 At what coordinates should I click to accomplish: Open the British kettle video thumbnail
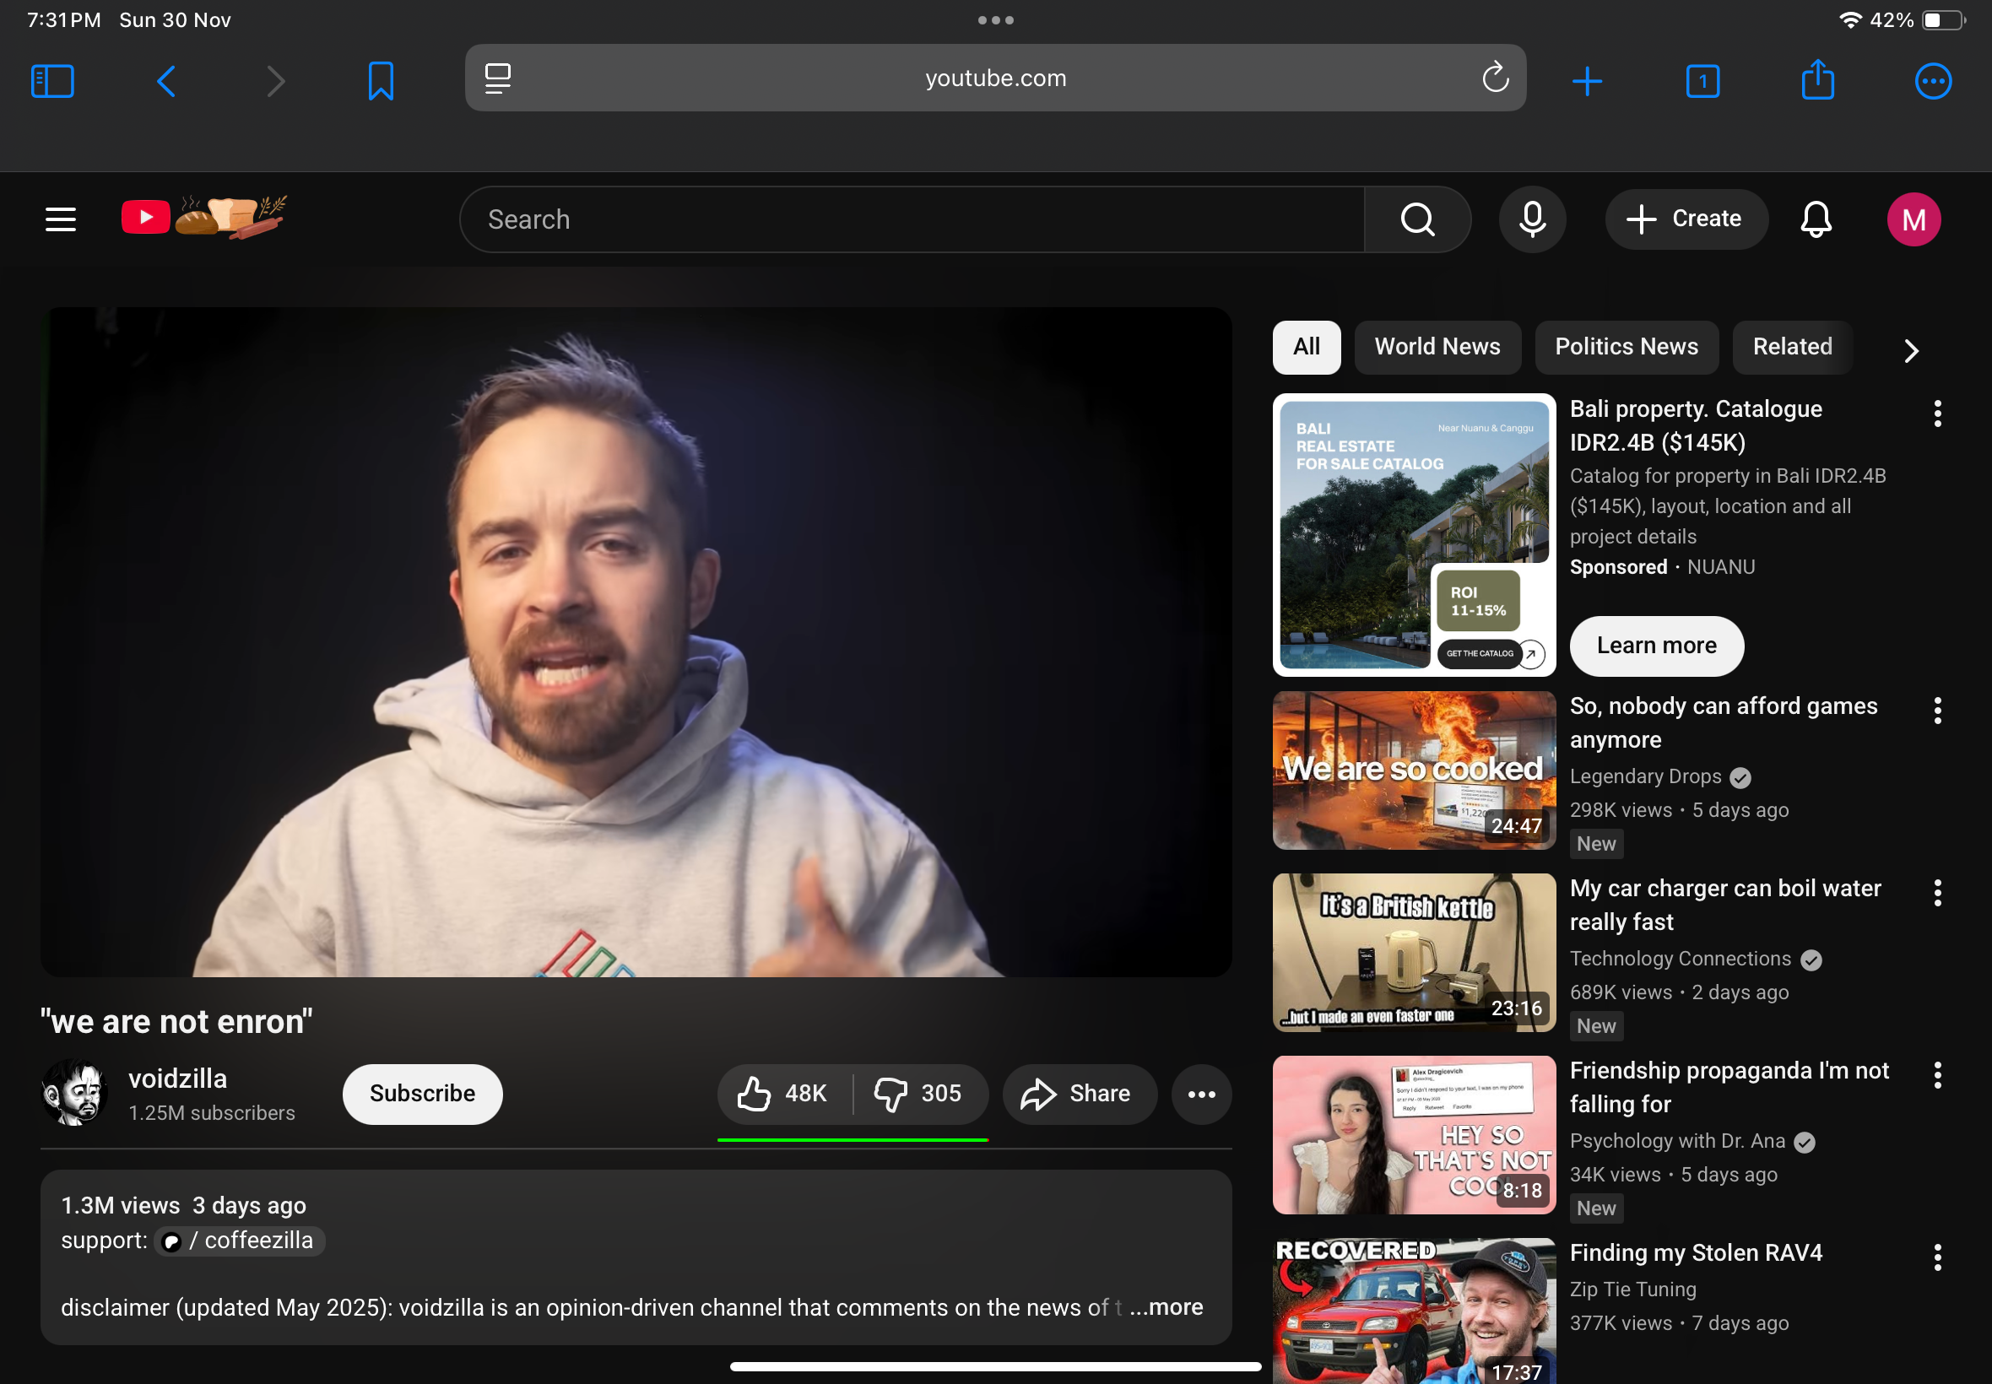[1414, 952]
